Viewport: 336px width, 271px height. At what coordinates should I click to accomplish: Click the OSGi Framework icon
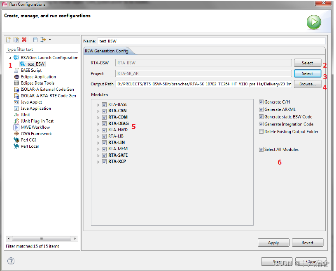16,134
